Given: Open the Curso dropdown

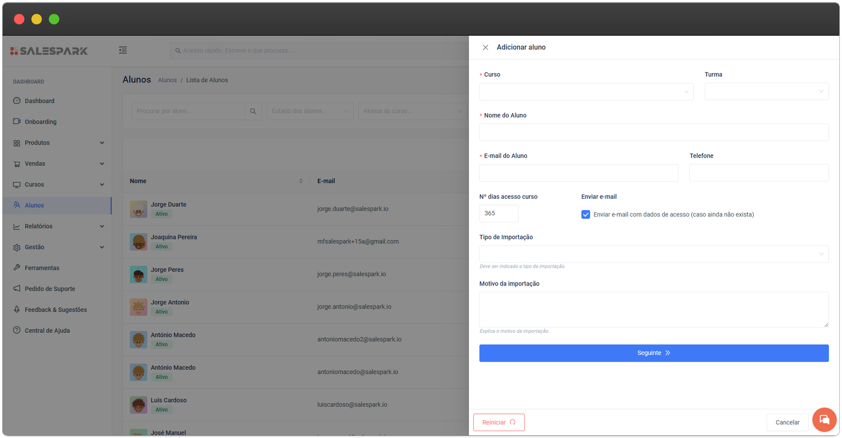Looking at the screenshot, I should pos(586,92).
